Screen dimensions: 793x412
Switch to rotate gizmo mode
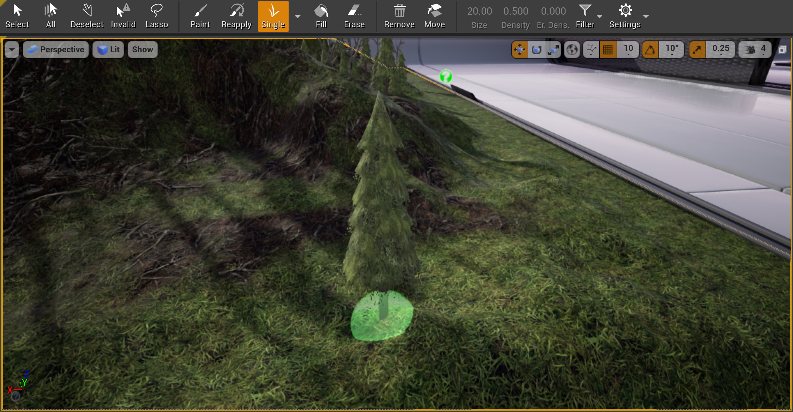pos(536,50)
